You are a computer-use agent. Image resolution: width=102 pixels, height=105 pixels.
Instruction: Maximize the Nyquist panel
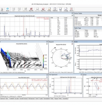click(72, 42)
